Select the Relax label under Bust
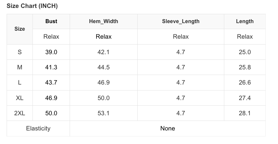Image resolution: width=278 pixels, height=144 pixels. pyautogui.click(x=51, y=37)
